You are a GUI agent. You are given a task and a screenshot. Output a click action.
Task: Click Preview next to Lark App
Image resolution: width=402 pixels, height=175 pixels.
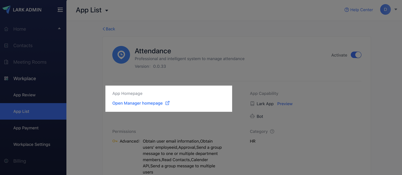click(285, 104)
